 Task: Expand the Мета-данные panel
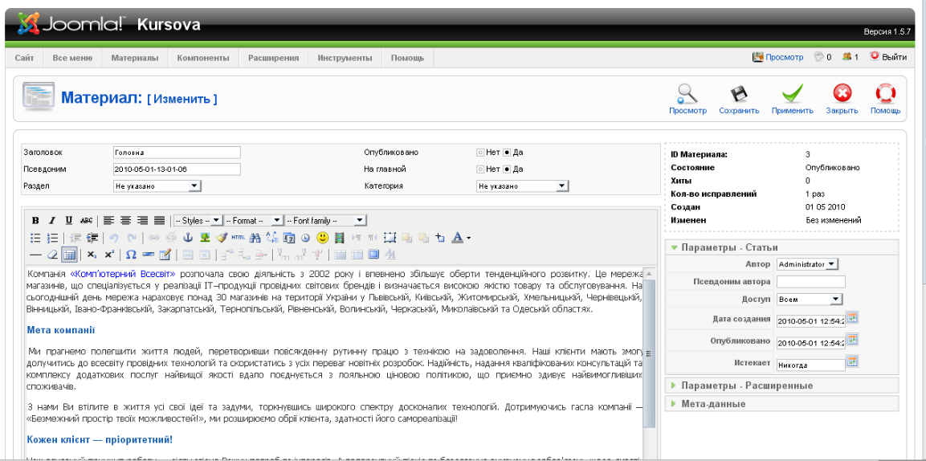pos(713,403)
